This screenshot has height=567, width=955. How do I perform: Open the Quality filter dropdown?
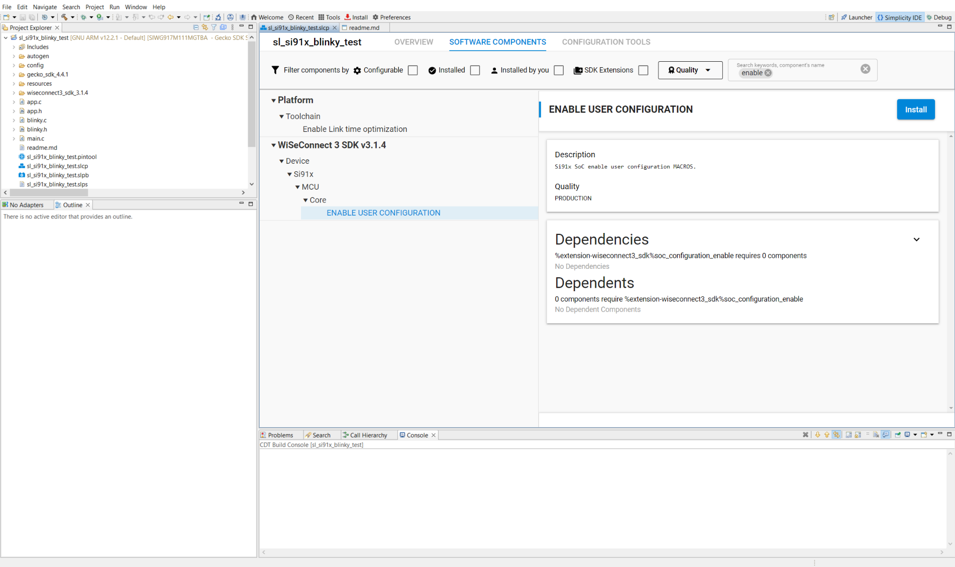[x=690, y=70]
